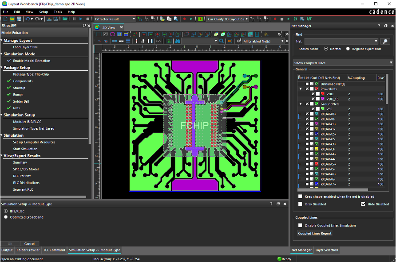Screen dimensions: 396x262
Task: Click the Save file toolbar icon
Action: click(19, 19)
